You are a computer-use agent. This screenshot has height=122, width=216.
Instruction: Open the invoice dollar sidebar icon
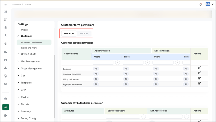point(5,28)
